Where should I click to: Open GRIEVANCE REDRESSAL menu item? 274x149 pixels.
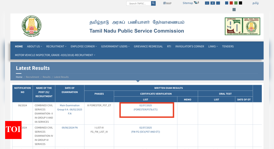click(x=148, y=46)
